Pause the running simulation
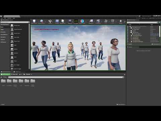Screen dimensions: 161x121 [x=121, y=22]
